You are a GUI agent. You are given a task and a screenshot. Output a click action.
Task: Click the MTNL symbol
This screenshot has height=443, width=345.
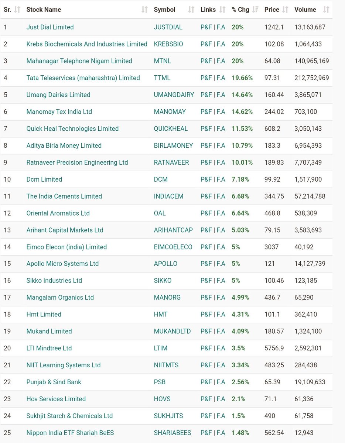tap(163, 61)
